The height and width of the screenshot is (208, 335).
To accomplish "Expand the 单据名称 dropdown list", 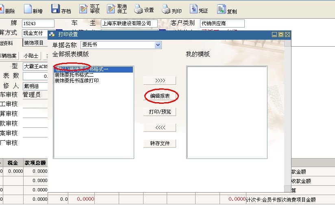I will [x=158, y=45].
